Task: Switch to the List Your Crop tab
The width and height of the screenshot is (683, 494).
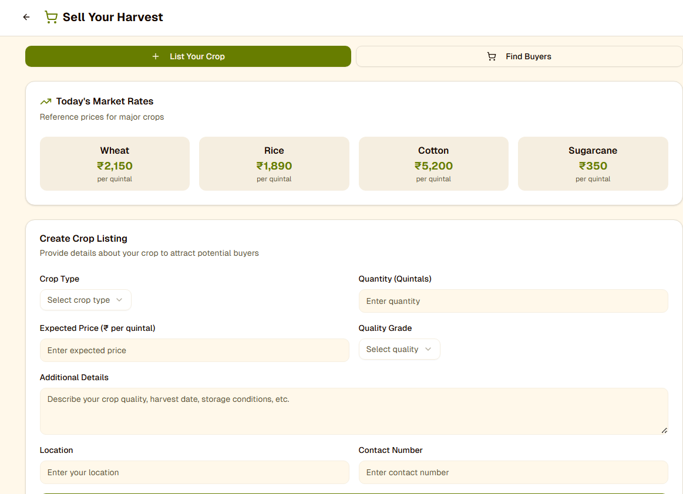Action: click(x=188, y=57)
